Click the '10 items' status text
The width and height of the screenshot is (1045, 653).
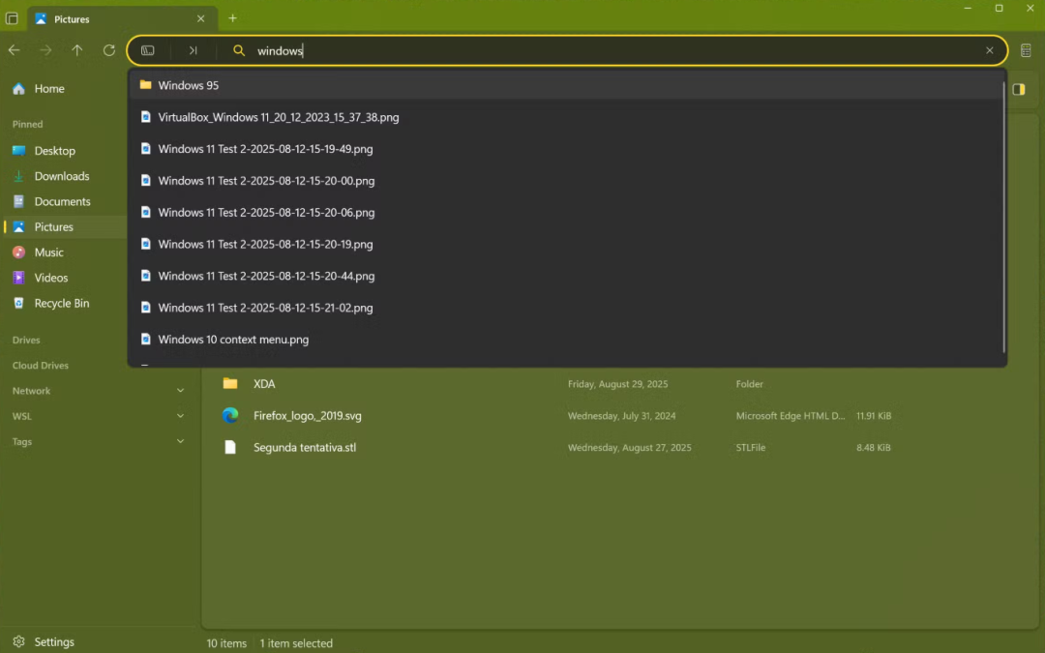pos(225,643)
